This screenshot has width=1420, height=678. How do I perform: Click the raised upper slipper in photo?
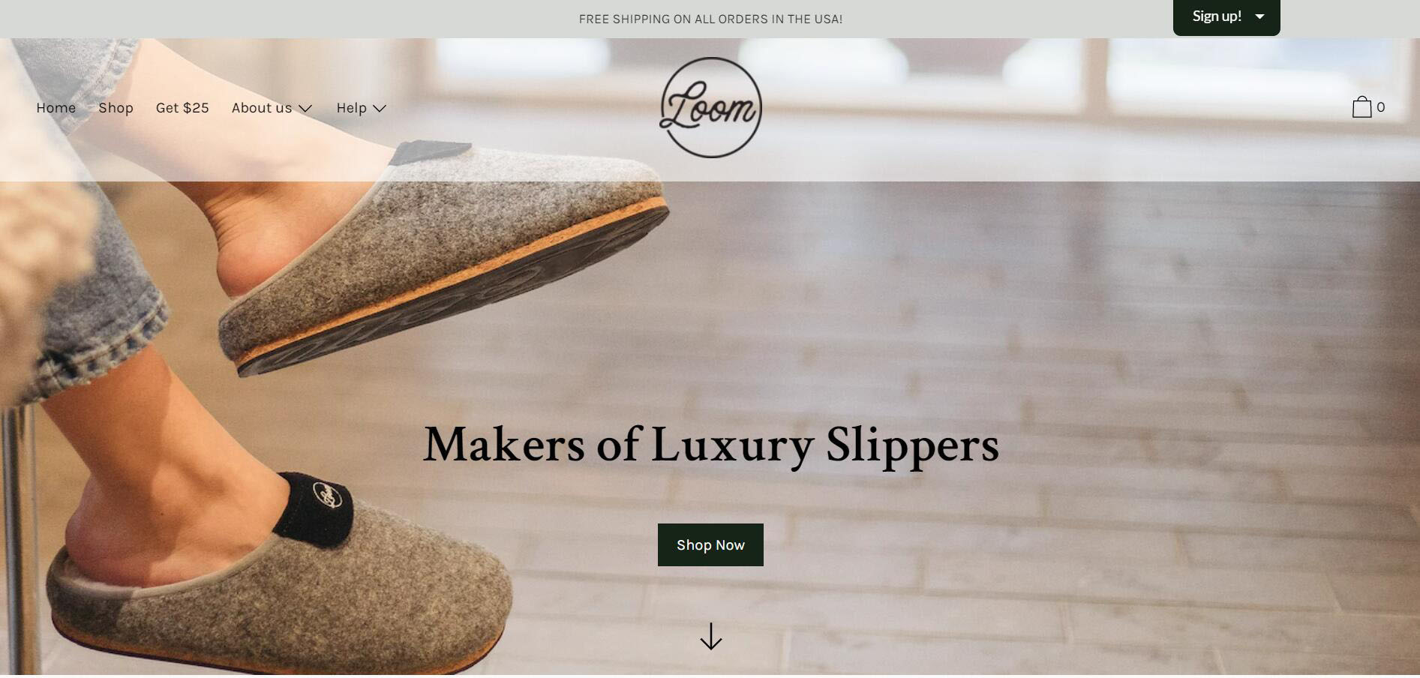(443, 255)
